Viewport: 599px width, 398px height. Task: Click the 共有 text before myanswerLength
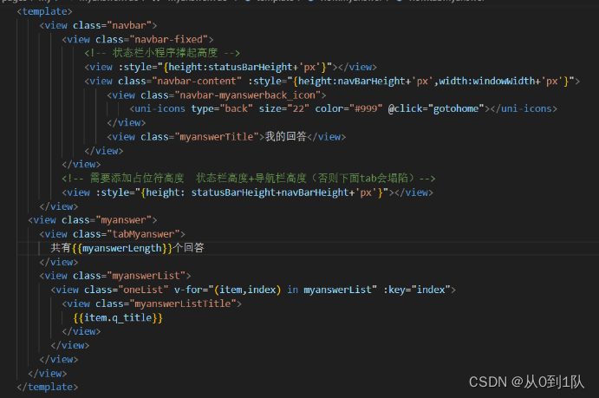61,248
